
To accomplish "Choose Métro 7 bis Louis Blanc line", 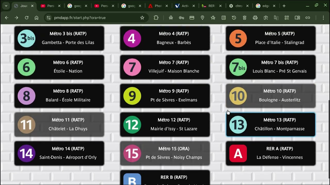I will (271, 67).
